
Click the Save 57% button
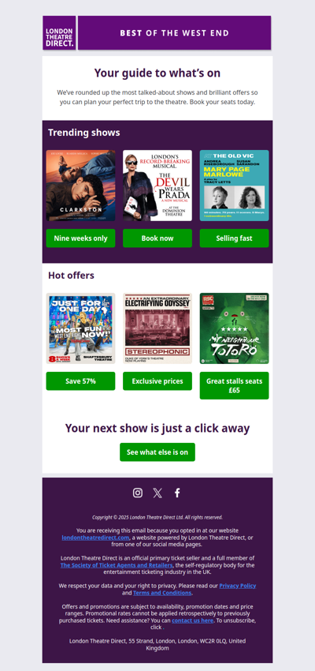[x=80, y=380]
